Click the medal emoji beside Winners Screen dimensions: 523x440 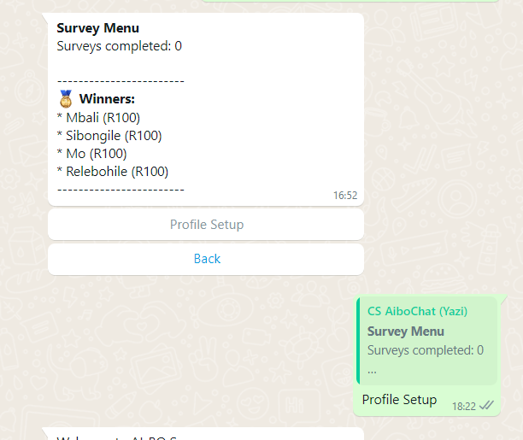point(66,99)
